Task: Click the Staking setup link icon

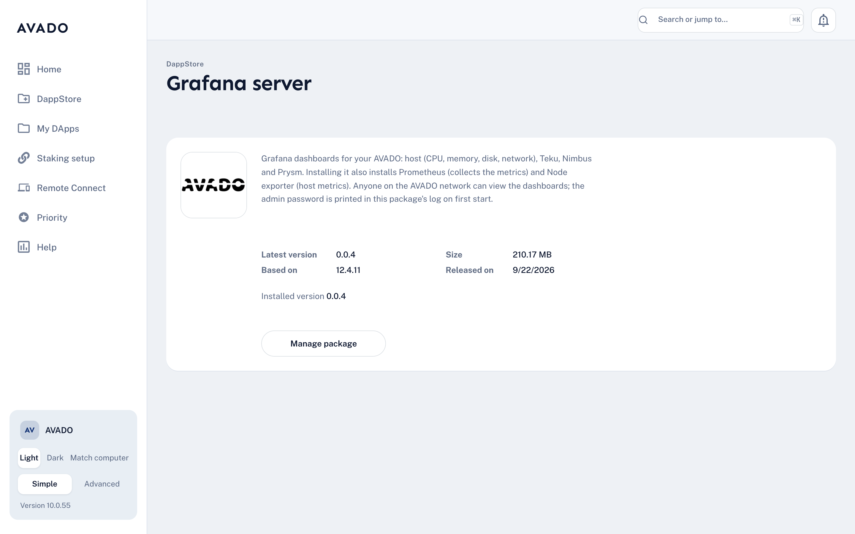Action: pyautogui.click(x=24, y=158)
